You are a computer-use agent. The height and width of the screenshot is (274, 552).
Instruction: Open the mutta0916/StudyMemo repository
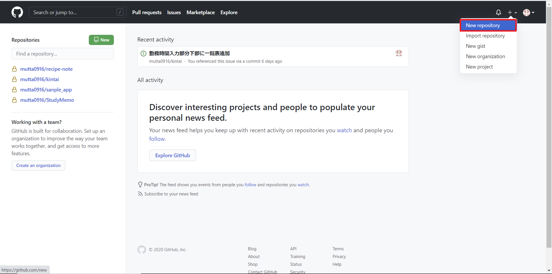(47, 100)
